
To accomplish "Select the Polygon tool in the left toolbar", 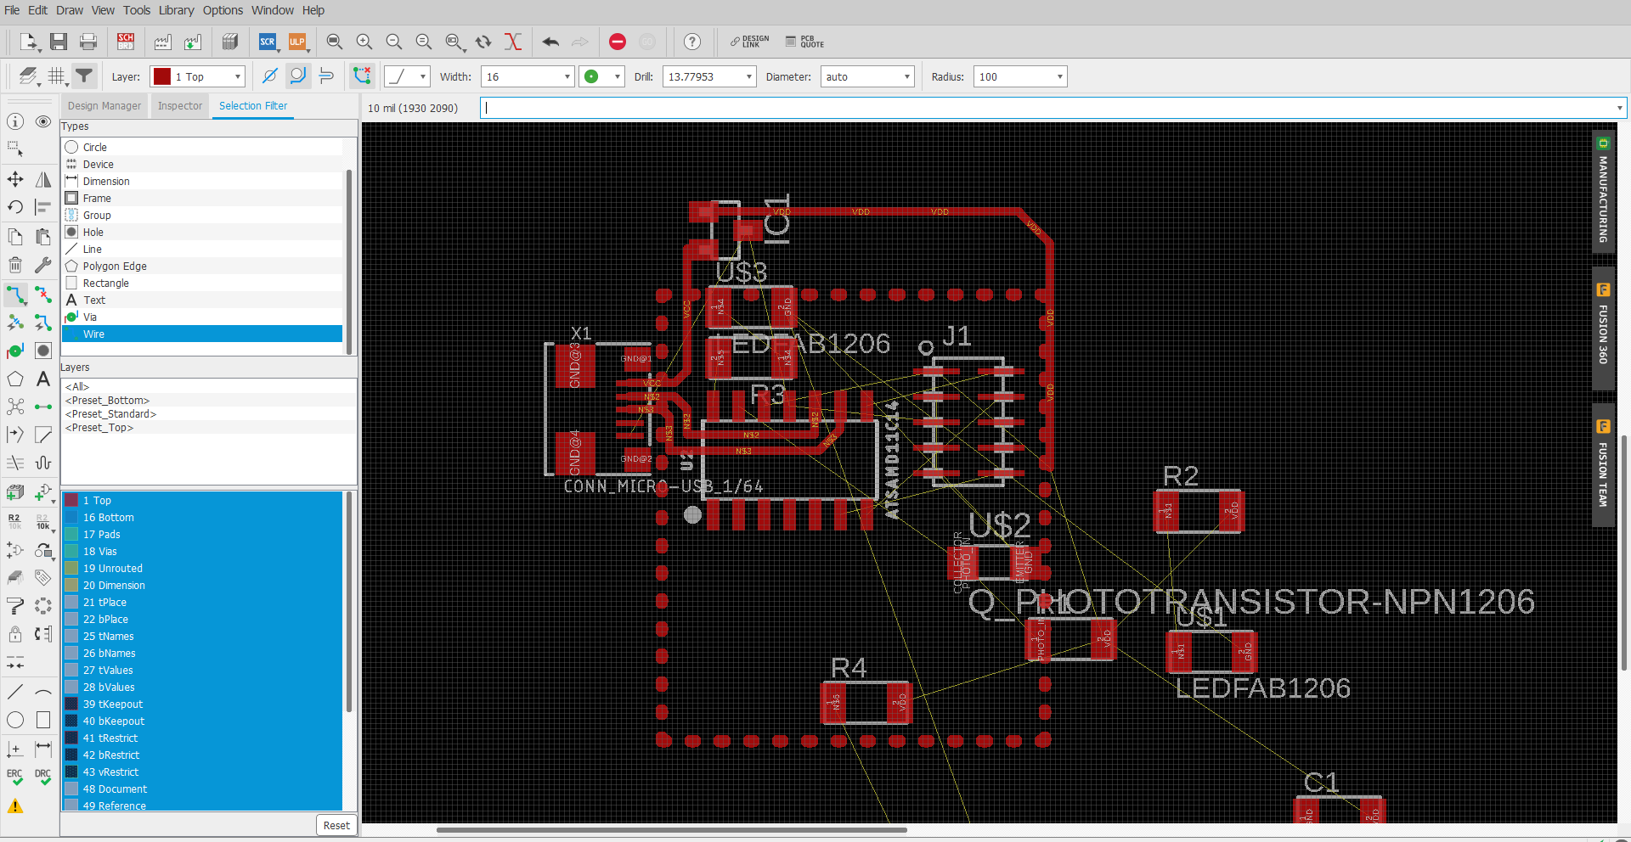I will click(x=15, y=379).
